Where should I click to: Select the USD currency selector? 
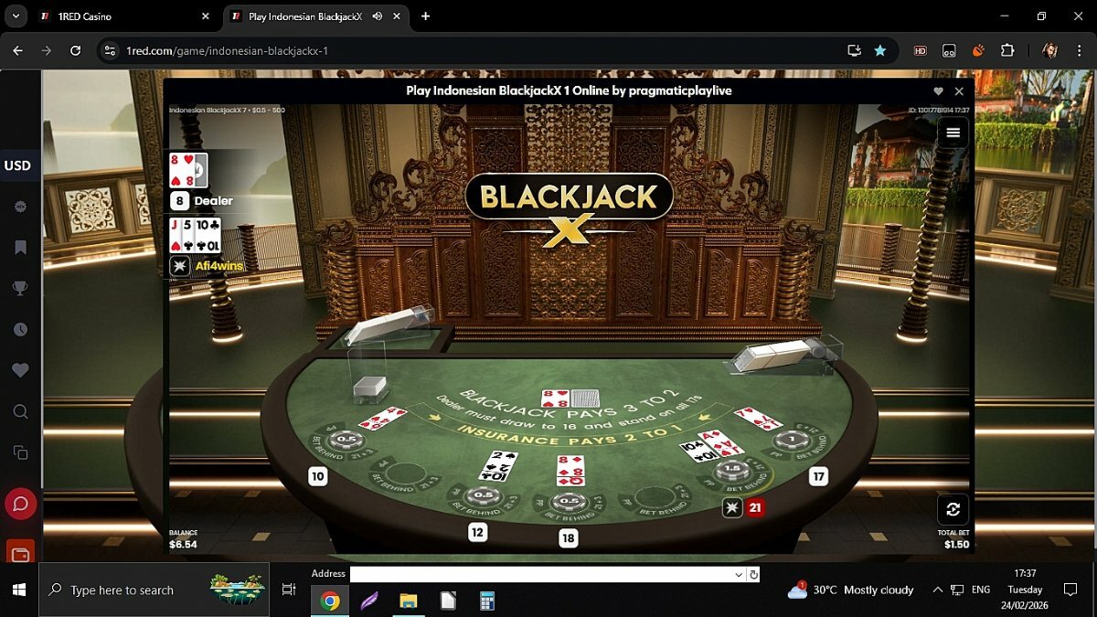18,165
